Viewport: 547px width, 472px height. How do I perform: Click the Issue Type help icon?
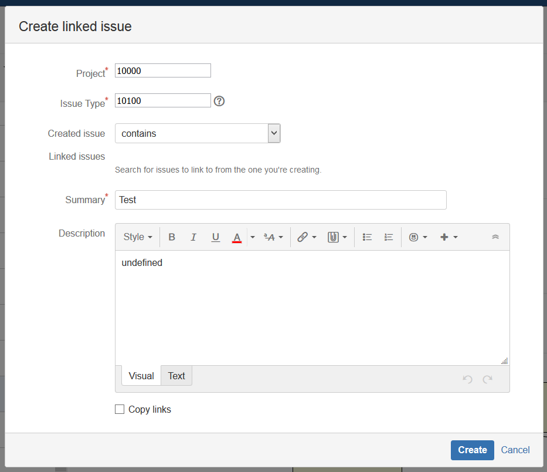tap(219, 102)
